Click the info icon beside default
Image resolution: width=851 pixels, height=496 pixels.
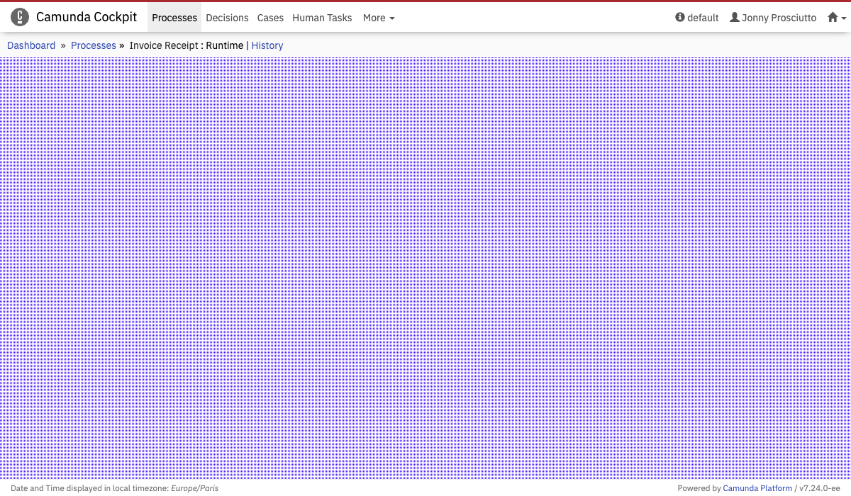coord(680,18)
